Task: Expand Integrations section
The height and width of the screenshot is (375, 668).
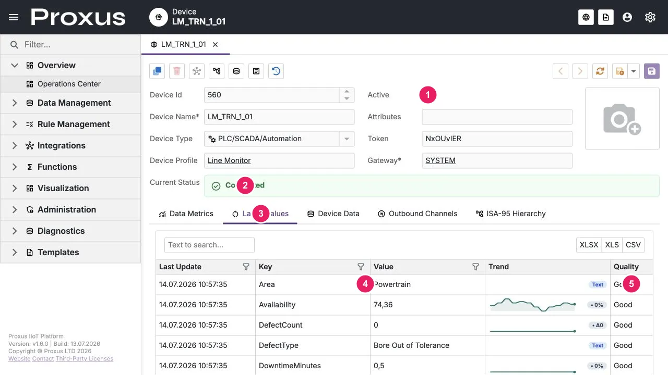Action: click(15, 146)
